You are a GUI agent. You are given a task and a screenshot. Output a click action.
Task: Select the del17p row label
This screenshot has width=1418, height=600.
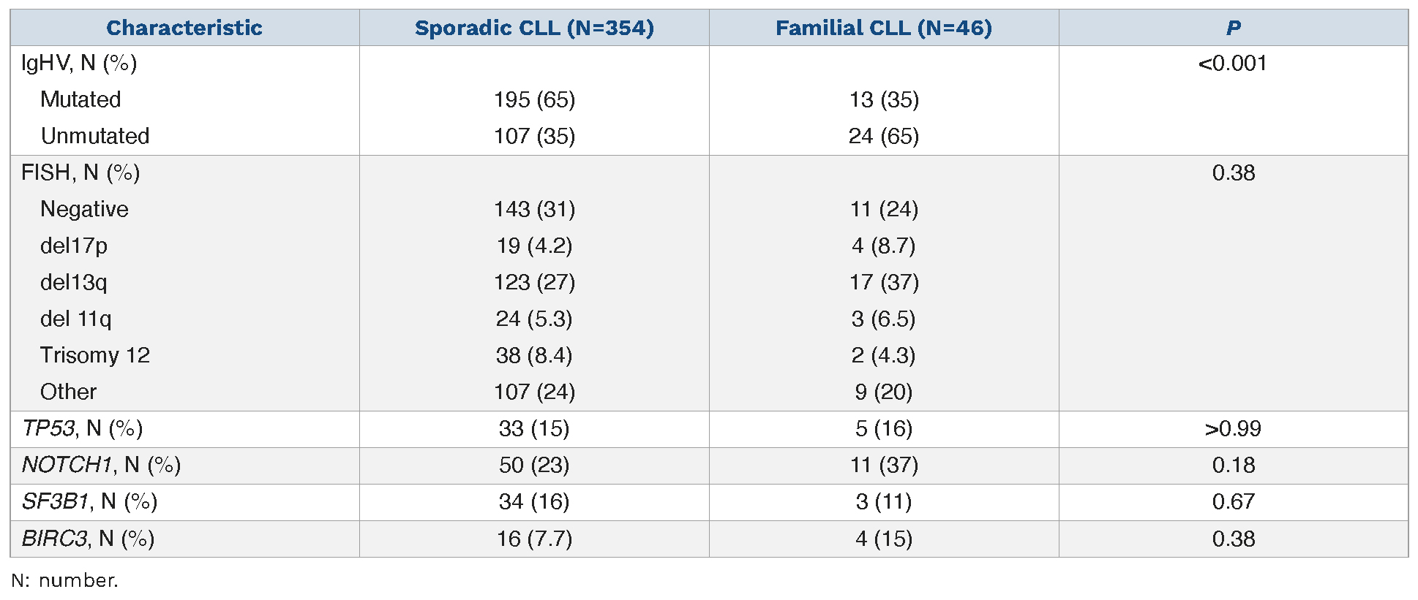pyautogui.click(x=74, y=246)
